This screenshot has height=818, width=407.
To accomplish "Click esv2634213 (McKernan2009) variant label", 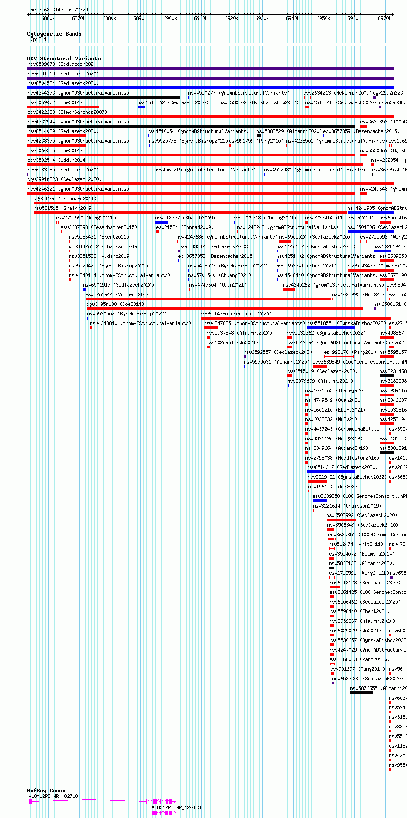I will pos(337,93).
